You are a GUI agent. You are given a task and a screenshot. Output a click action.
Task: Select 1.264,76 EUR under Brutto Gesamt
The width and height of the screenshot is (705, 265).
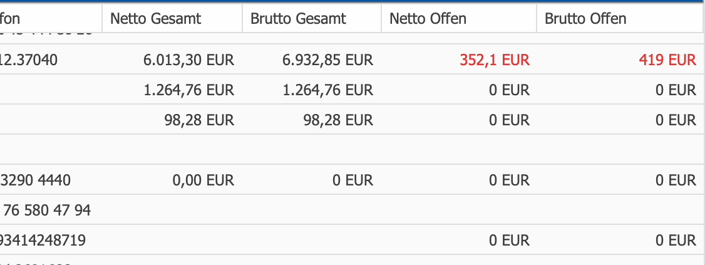coord(327,90)
